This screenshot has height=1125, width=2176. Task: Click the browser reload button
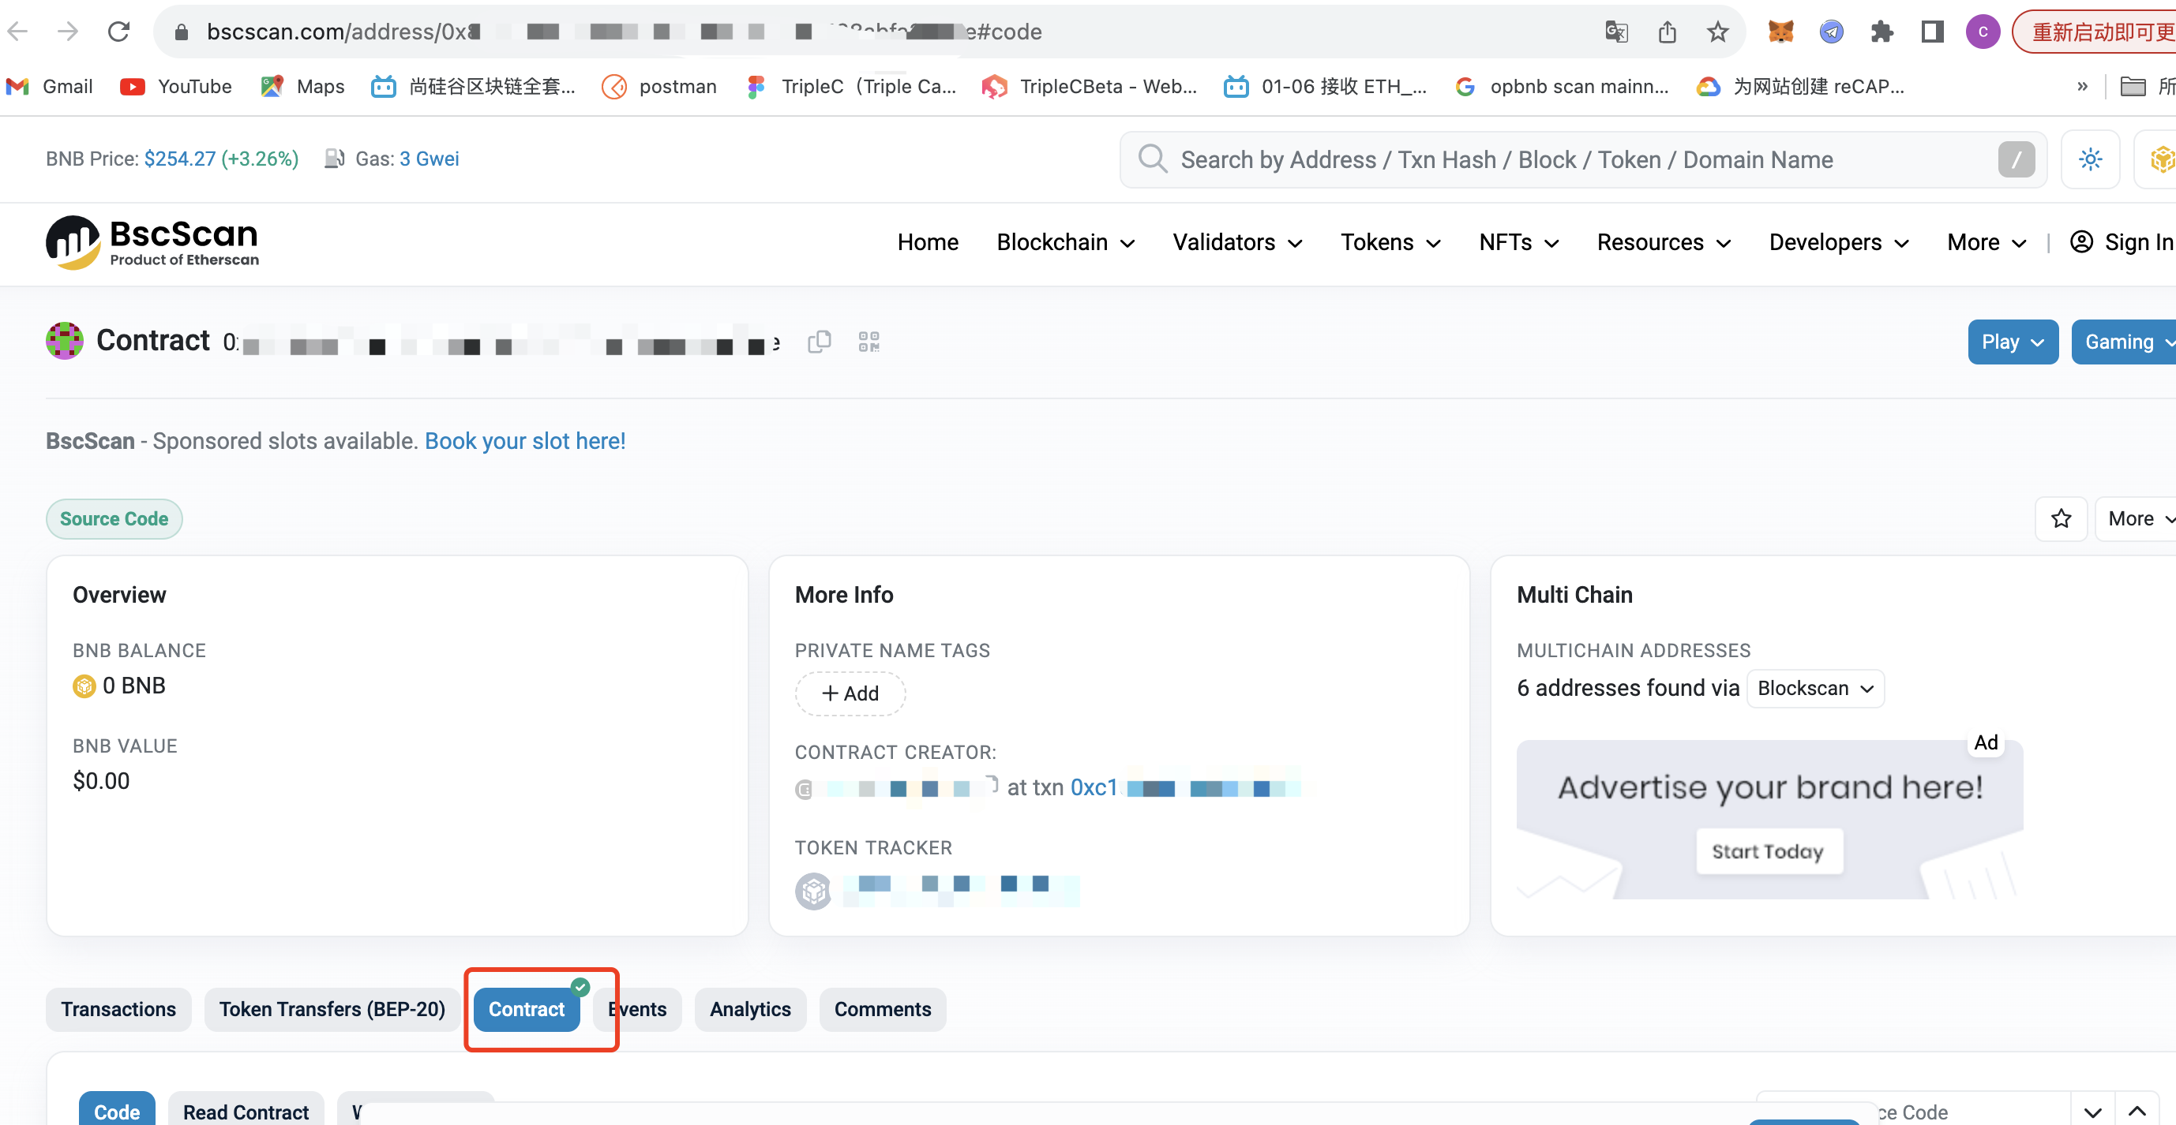(x=118, y=32)
